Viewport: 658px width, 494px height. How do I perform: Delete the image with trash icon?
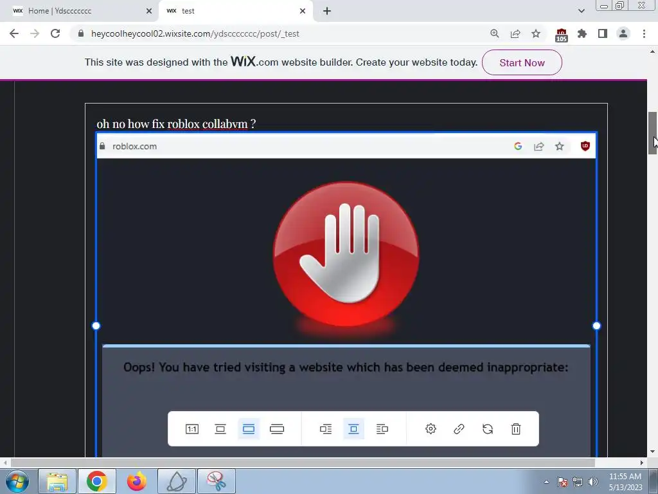(516, 429)
